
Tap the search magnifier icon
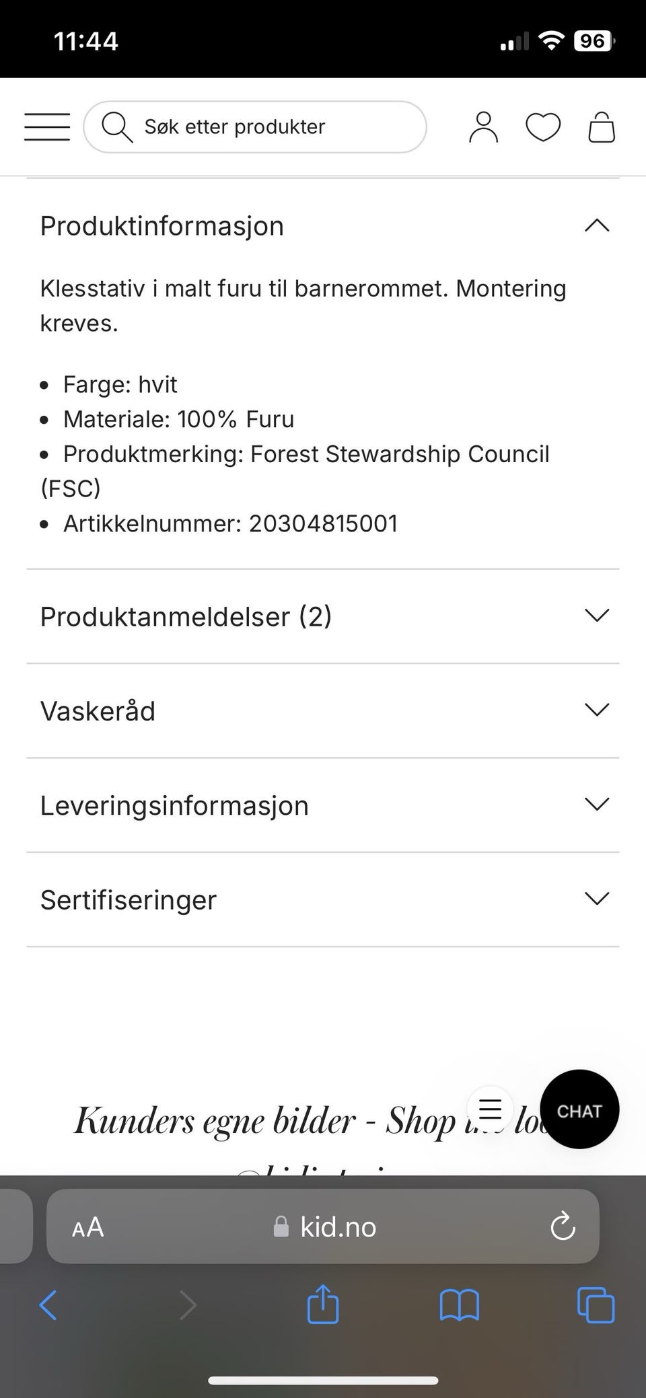[x=117, y=126]
